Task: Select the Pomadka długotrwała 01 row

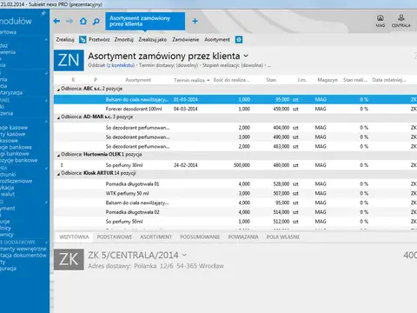Action: [235, 184]
